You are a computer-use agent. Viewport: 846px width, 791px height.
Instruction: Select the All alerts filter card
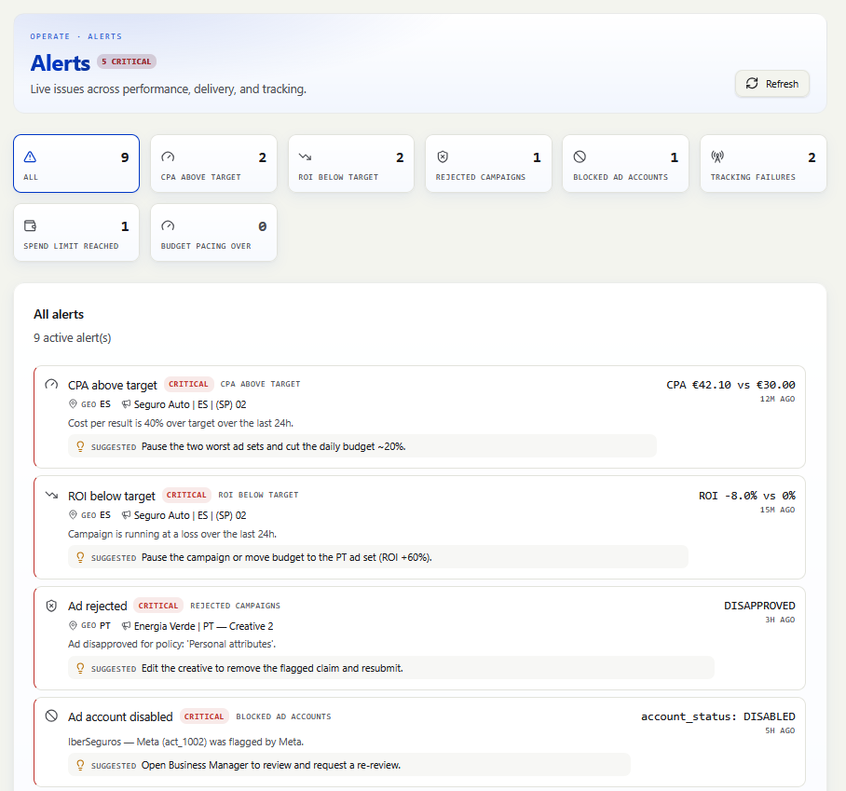coord(76,163)
